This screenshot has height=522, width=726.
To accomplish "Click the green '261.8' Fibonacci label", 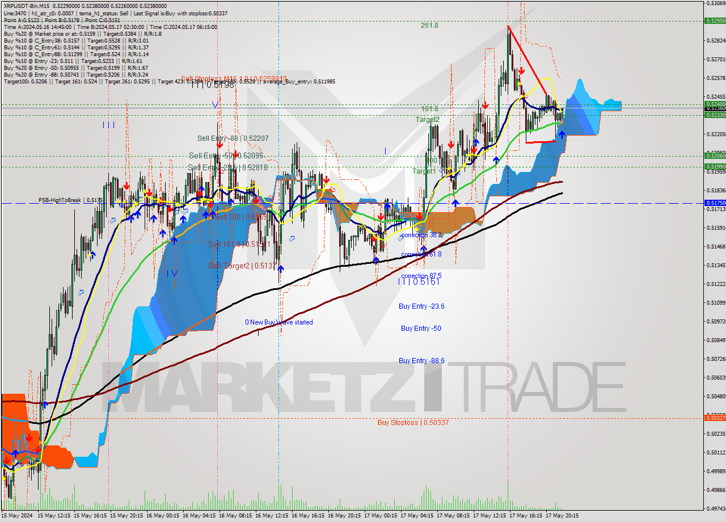I will point(429,26).
